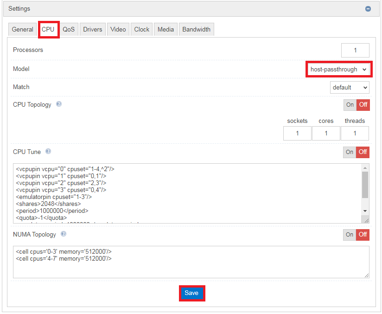Open the Match default dropdown
The width and height of the screenshot is (382, 314).
tap(350, 87)
